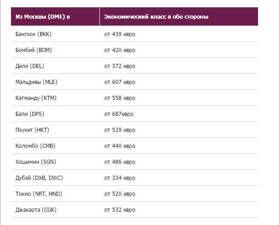
Task: Click Токио (NRT, HND) destination
Action: (x=39, y=194)
